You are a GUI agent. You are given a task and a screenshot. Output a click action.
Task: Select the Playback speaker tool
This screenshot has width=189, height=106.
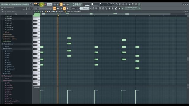pyautogui.click(x=62, y=12)
